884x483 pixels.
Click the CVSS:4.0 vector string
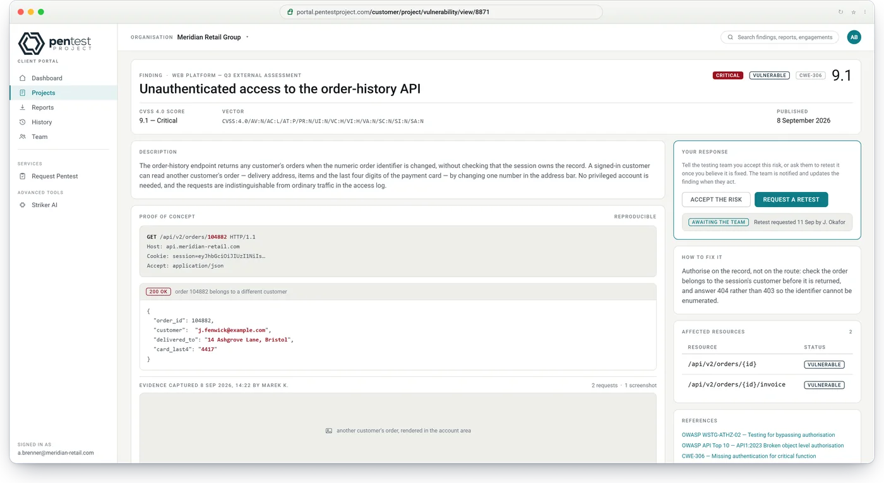pyautogui.click(x=323, y=121)
